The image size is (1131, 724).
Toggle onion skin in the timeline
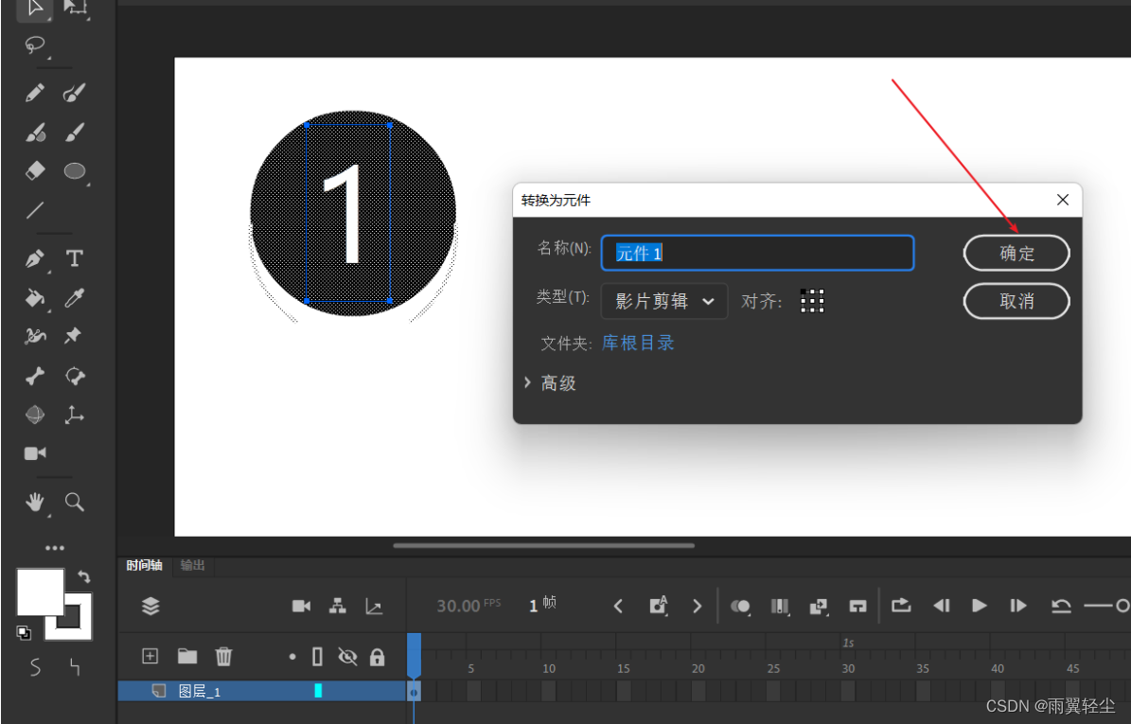click(x=741, y=607)
